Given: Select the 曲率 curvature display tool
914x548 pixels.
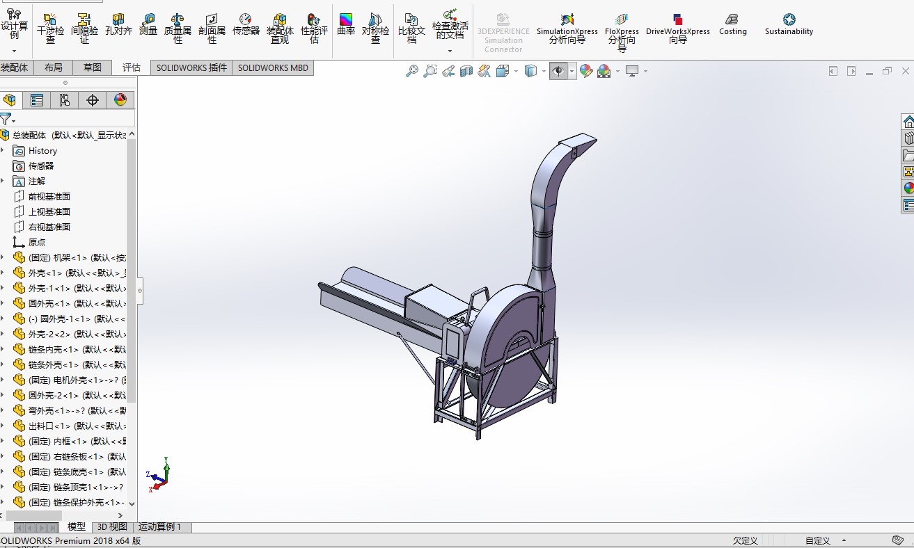Looking at the screenshot, I should pyautogui.click(x=346, y=24).
